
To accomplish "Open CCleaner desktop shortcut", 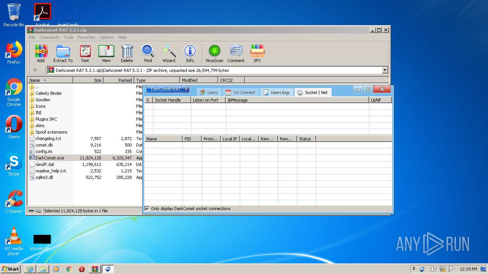I will 14,202.
